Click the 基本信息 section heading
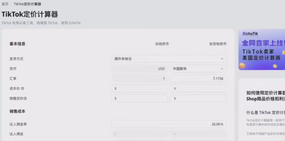The height and width of the screenshot is (141, 285). 17,44
